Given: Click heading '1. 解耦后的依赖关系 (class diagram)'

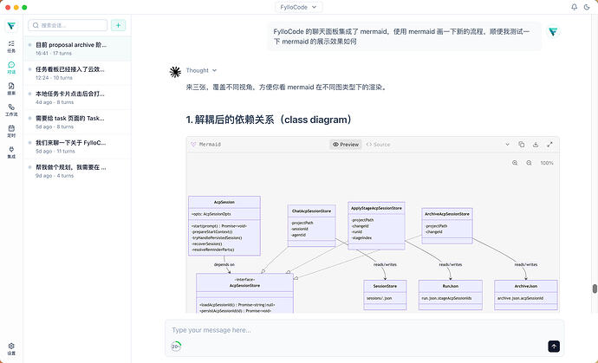Looking at the screenshot, I should (269, 120).
